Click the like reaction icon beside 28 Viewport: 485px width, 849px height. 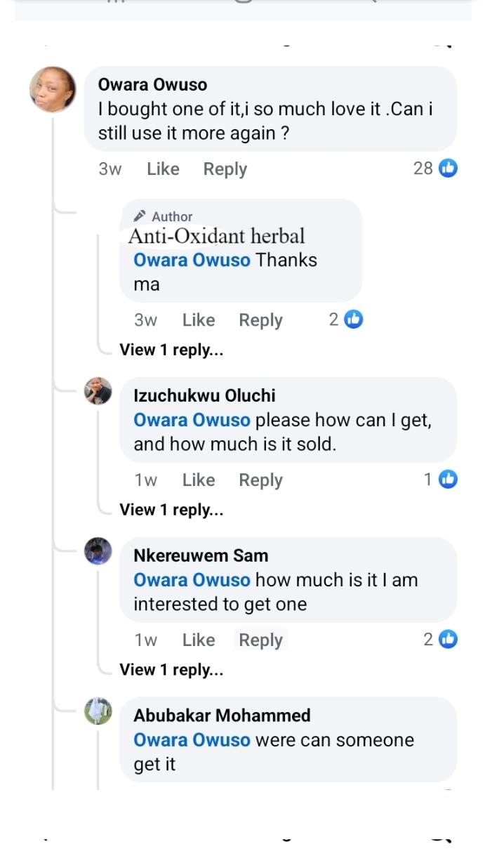click(448, 169)
